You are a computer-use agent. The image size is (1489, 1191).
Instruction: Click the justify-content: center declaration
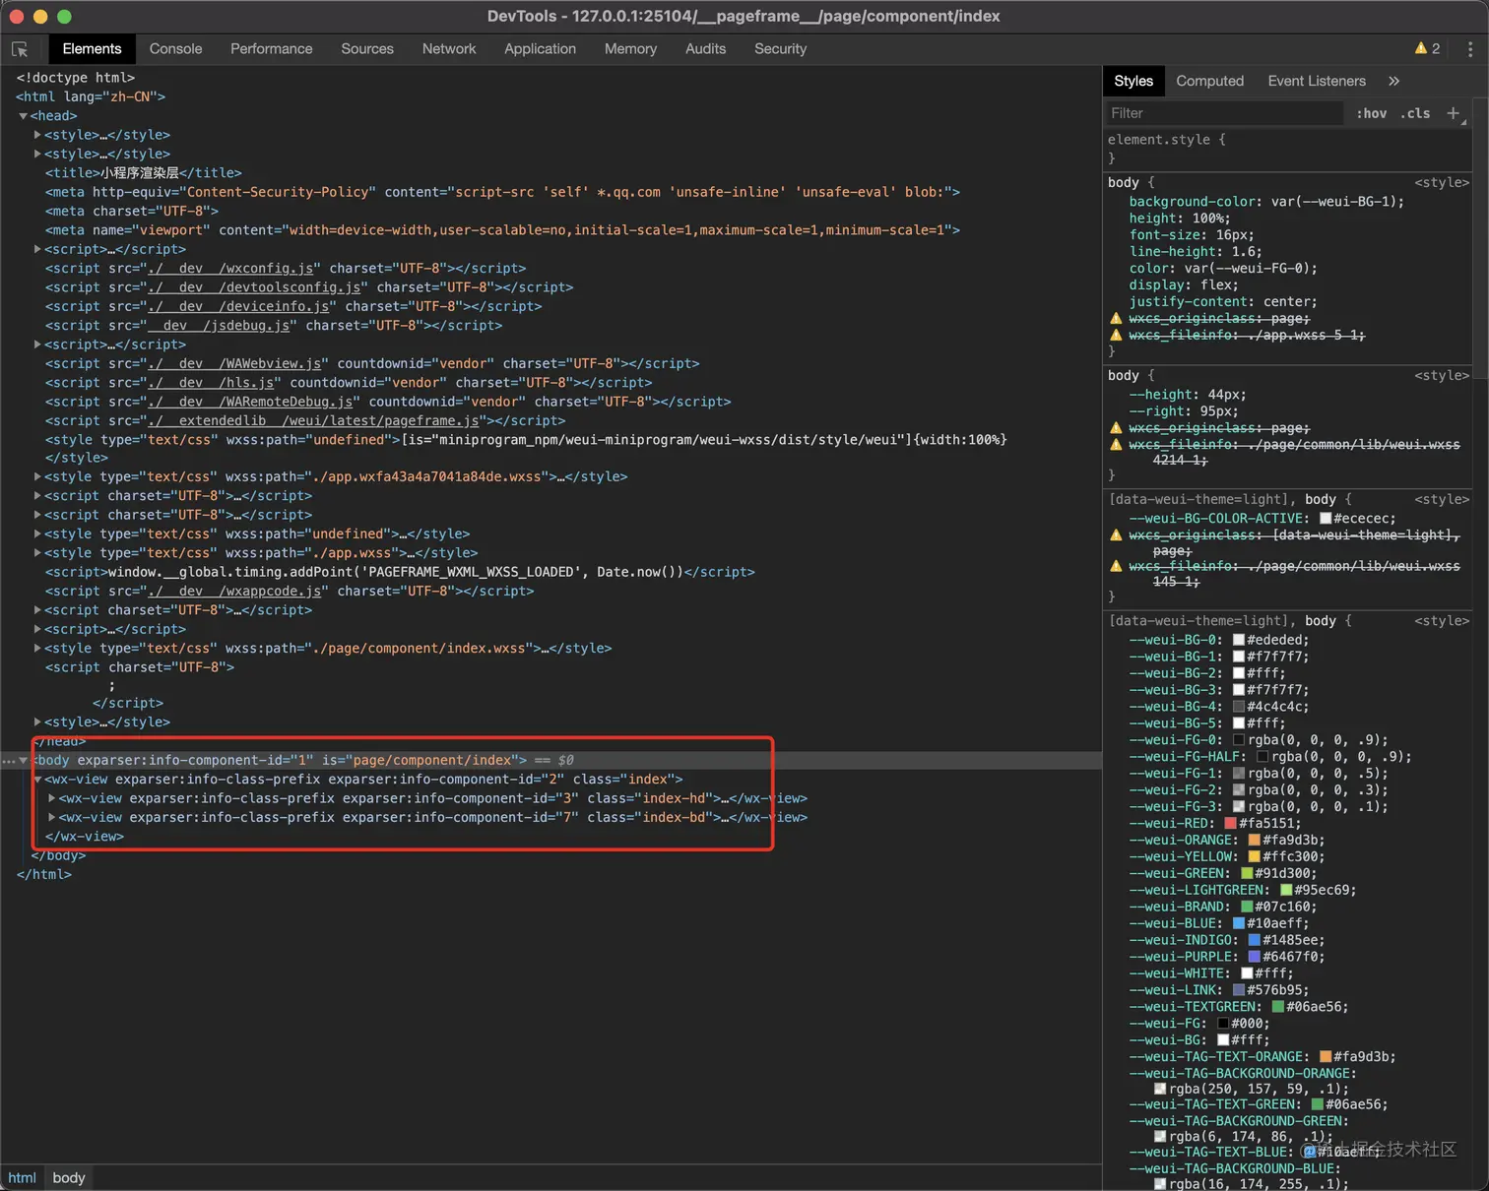point(1223,301)
